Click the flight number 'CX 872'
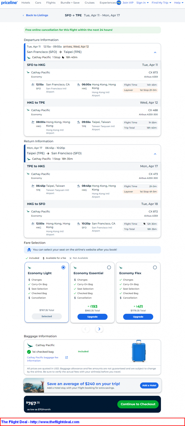Viewport: 185px width, 426px height. (x=153, y=211)
